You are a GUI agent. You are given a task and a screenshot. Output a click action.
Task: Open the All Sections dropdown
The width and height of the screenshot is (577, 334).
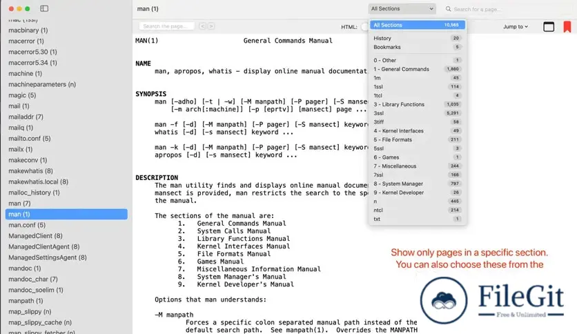[x=402, y=8]
